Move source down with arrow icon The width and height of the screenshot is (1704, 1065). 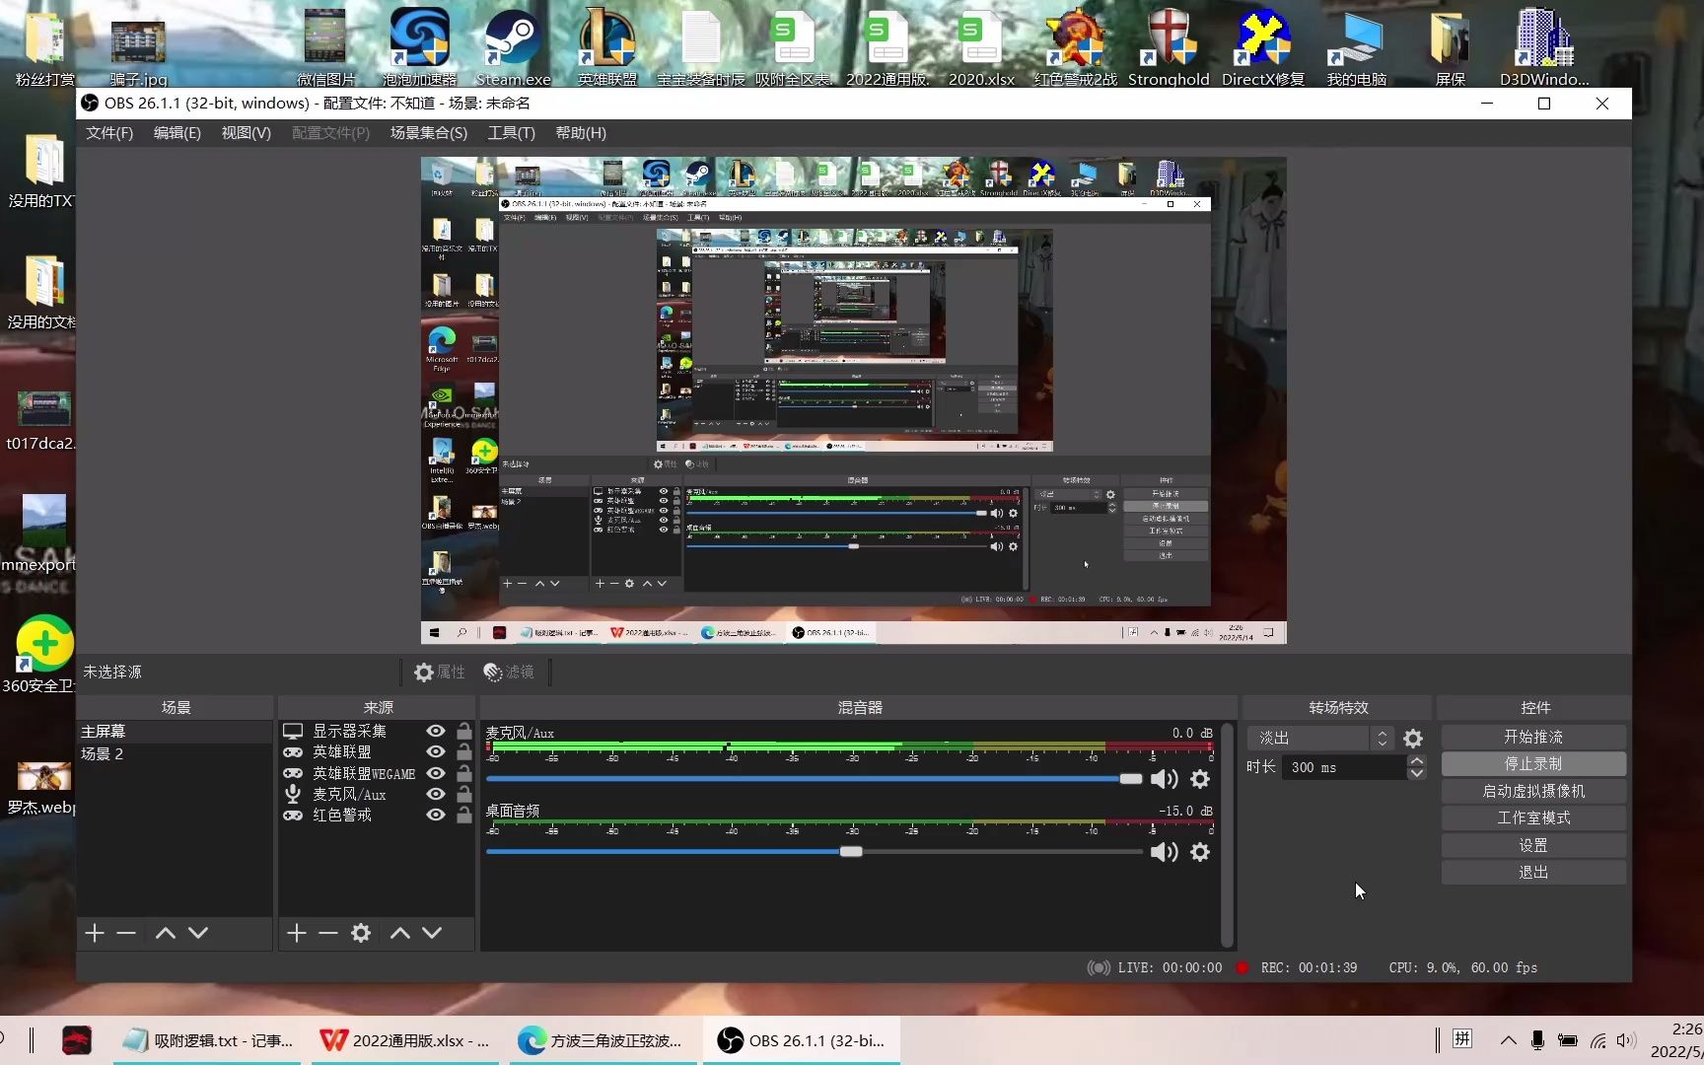pyautogui.click(x=432, y=933)
